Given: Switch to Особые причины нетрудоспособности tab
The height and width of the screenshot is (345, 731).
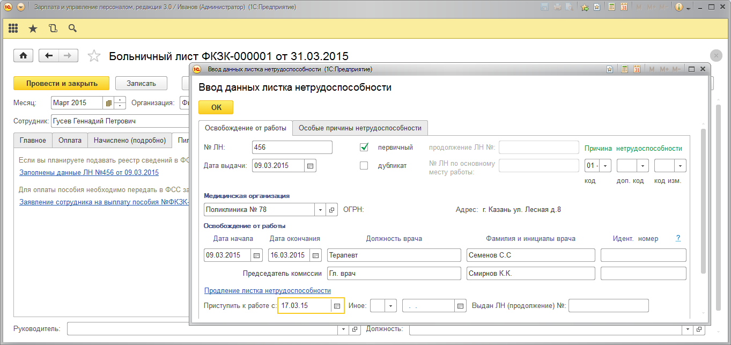Looking at the screenshot, I should click(x=360, y=128).
